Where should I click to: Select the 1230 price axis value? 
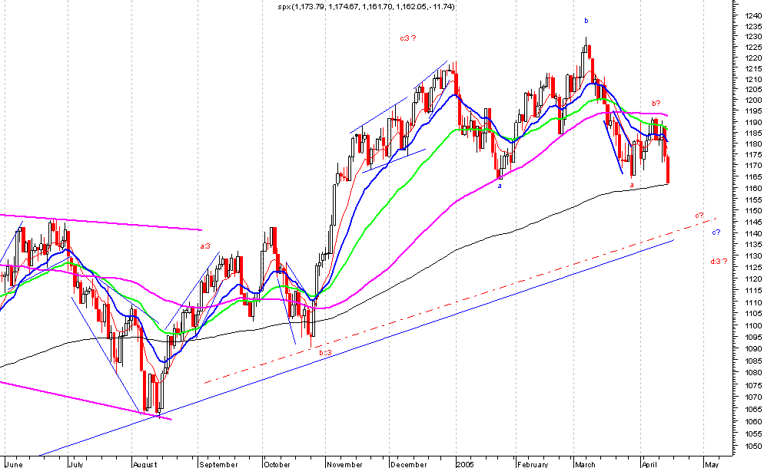[x=753, y=37]
